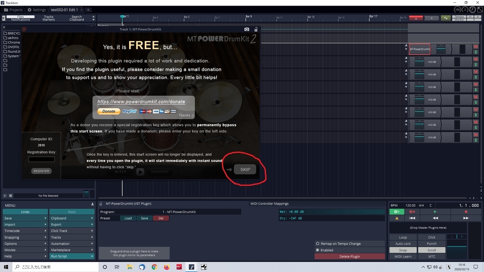Toggle the Tempo track button
The width and height of the screenshot is (484, 272).
pyautogui.click(x=459, y=17)
